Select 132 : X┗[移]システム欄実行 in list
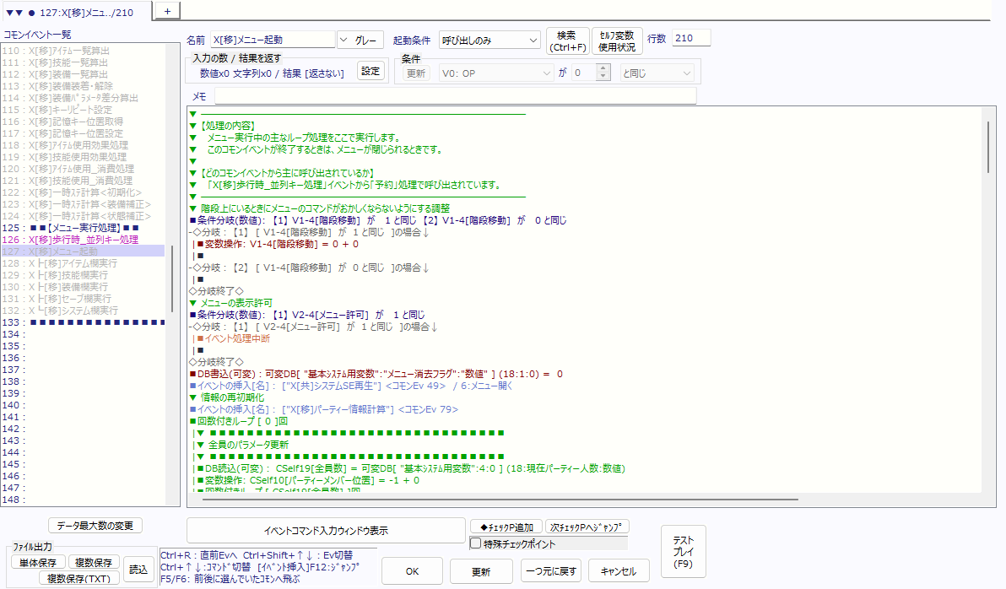The image size is (1006, 589). 83,311
